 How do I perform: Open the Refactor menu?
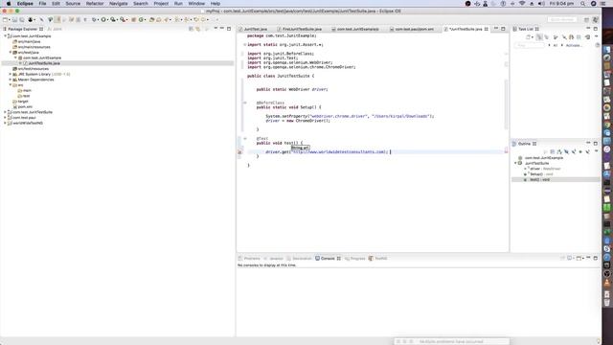[95, 4]
